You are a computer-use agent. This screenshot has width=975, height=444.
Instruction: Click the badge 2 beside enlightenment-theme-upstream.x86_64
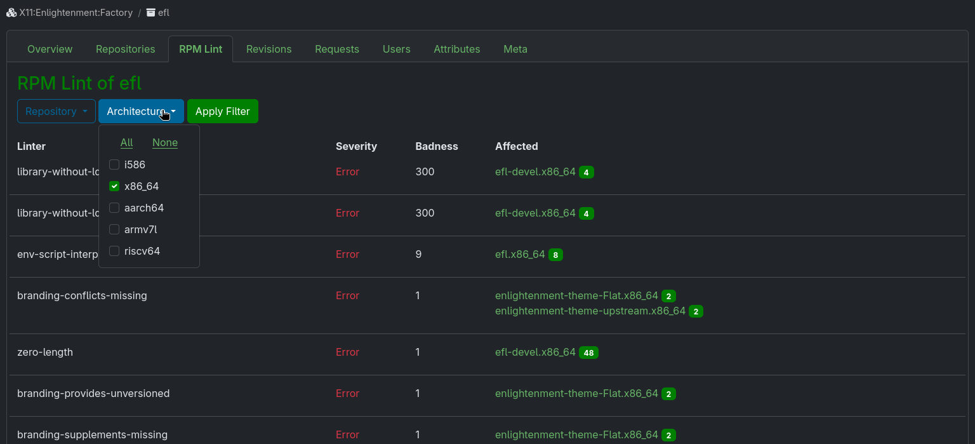(696, 311)
